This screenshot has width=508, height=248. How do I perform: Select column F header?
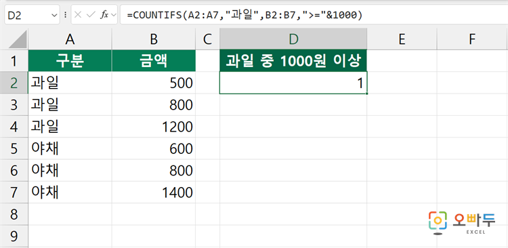pos(472,39)
